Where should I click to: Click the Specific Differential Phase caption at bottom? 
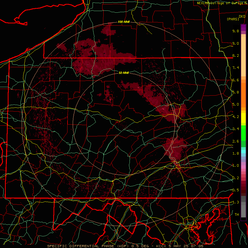pyautogui.click(x=125, y=246)
